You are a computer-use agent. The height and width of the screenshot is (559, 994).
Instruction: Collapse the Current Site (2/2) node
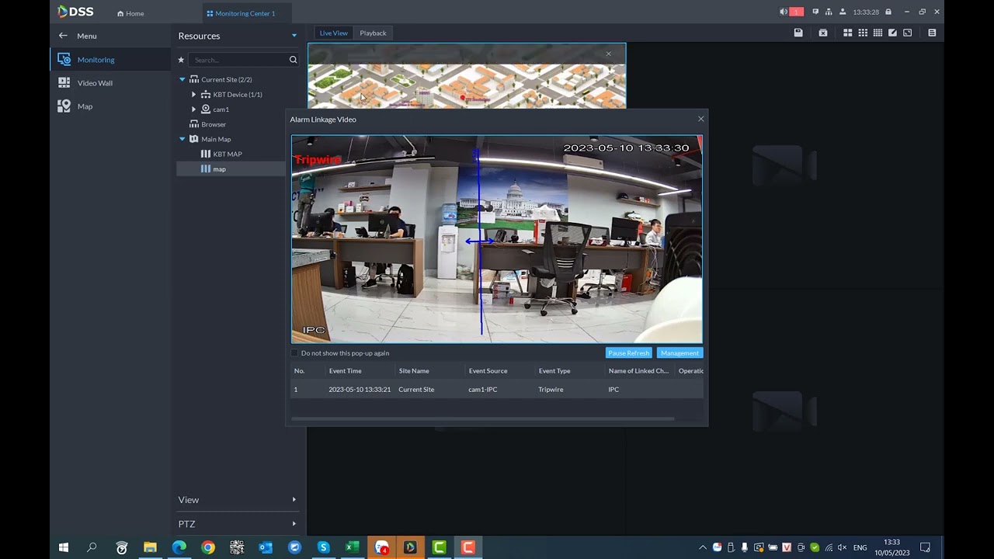[182, 79]
